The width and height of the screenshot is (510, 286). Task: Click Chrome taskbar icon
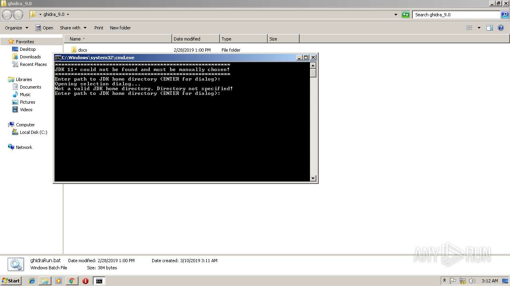click(x=72, y=281)
